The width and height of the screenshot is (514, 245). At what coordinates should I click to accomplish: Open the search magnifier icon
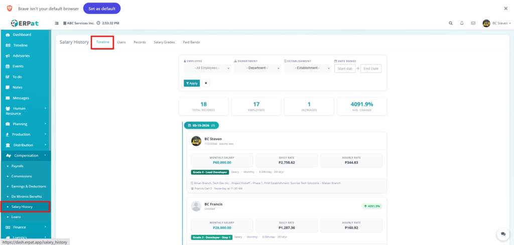[451, 23]
